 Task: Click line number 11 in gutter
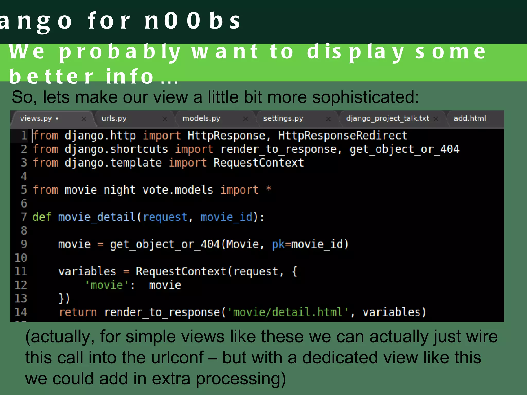click(x=21, y=271)
